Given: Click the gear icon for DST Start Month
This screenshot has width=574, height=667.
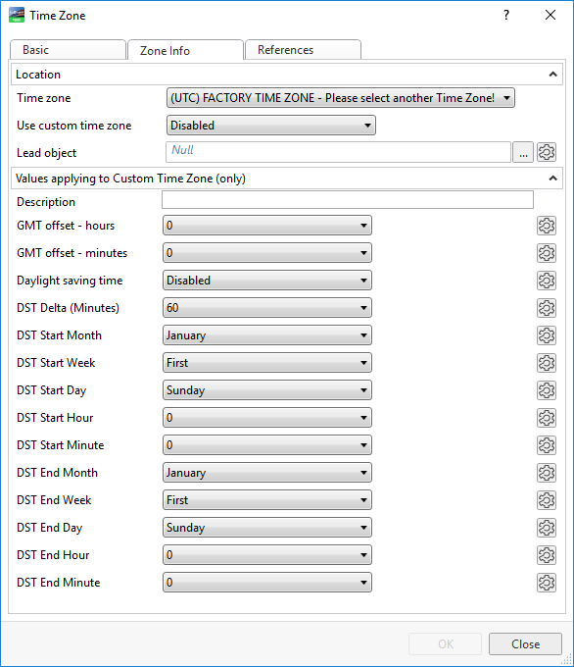Looking at the screenshot, I should (547, 335).
